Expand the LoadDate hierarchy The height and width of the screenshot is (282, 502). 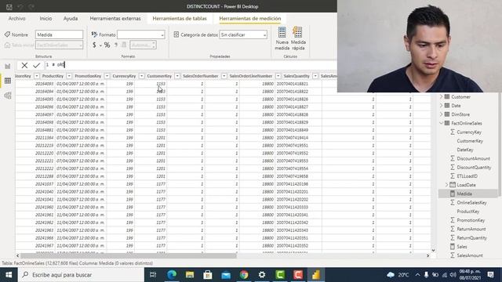tap(447, 185)
